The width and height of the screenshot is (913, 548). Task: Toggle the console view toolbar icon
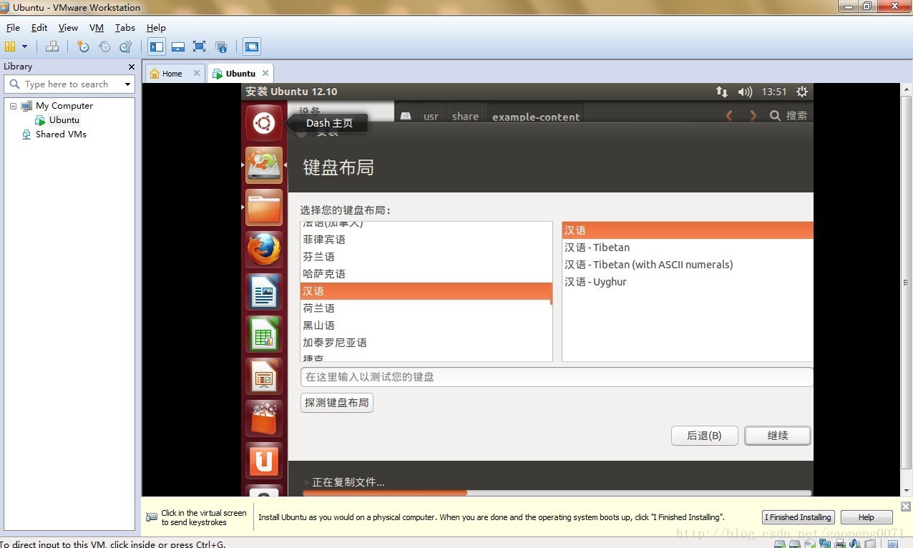pyautogui.click(x=252, y=47)
